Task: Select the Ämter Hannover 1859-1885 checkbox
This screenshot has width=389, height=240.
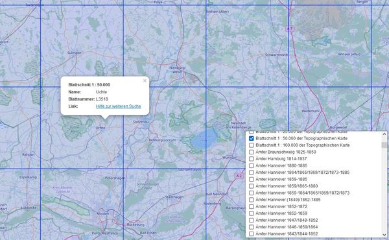Action: click(252, 179)
